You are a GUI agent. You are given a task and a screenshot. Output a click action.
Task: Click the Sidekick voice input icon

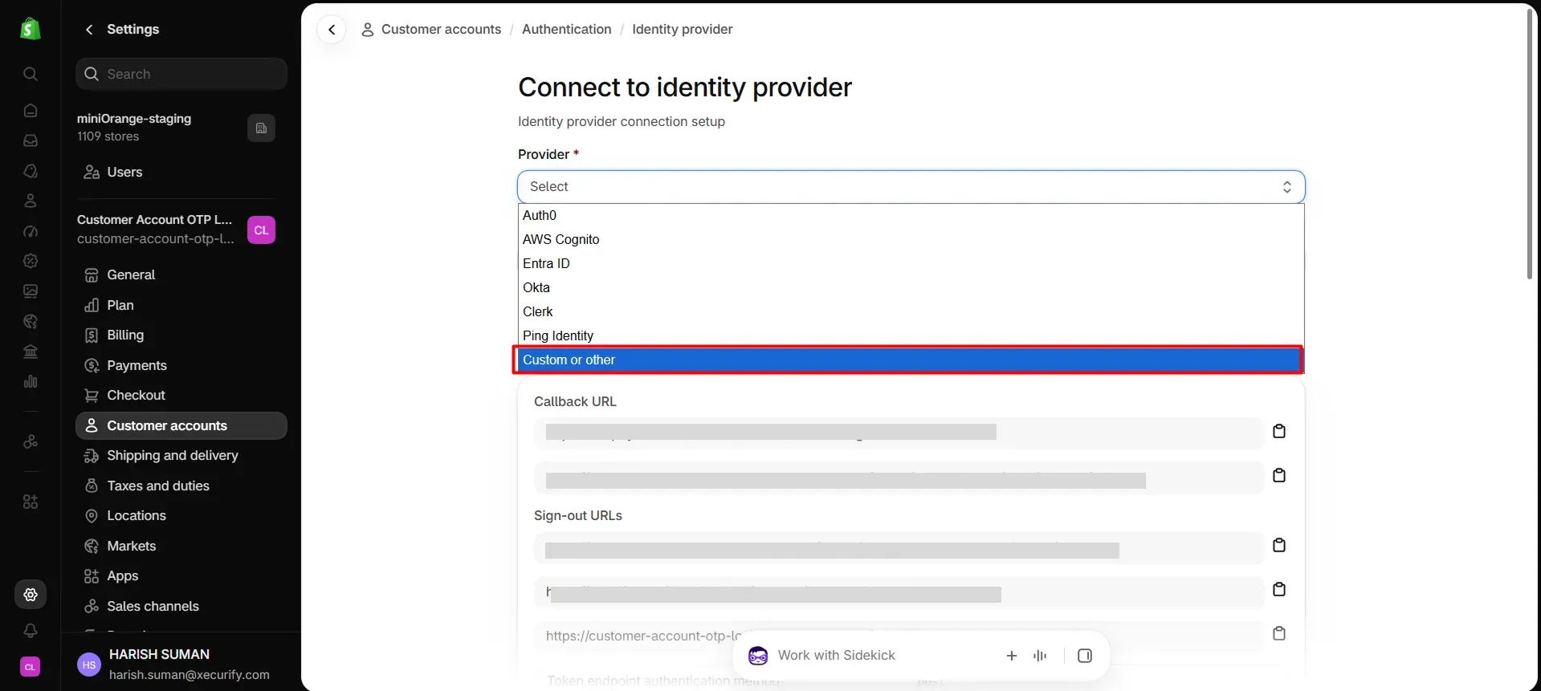click(1040, 656)
